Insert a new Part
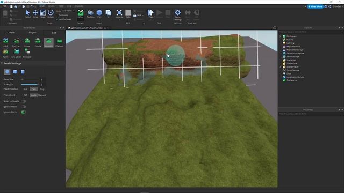Screen dimensions: 344x193 pos(99,13)
